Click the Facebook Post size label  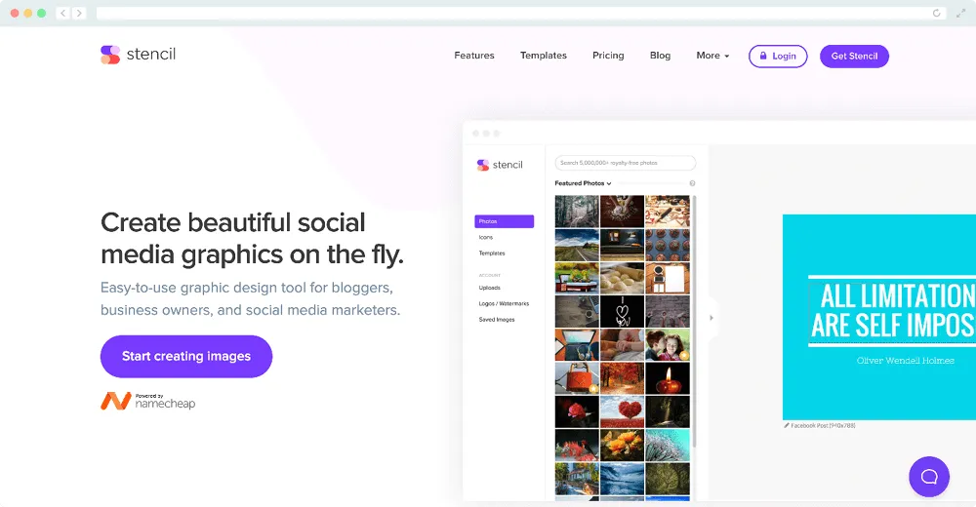pyautogui.click(x=823, y=426)
